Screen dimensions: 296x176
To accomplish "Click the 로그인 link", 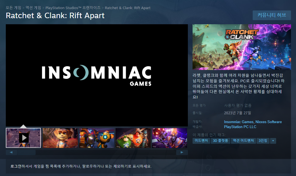I will 16,166.
